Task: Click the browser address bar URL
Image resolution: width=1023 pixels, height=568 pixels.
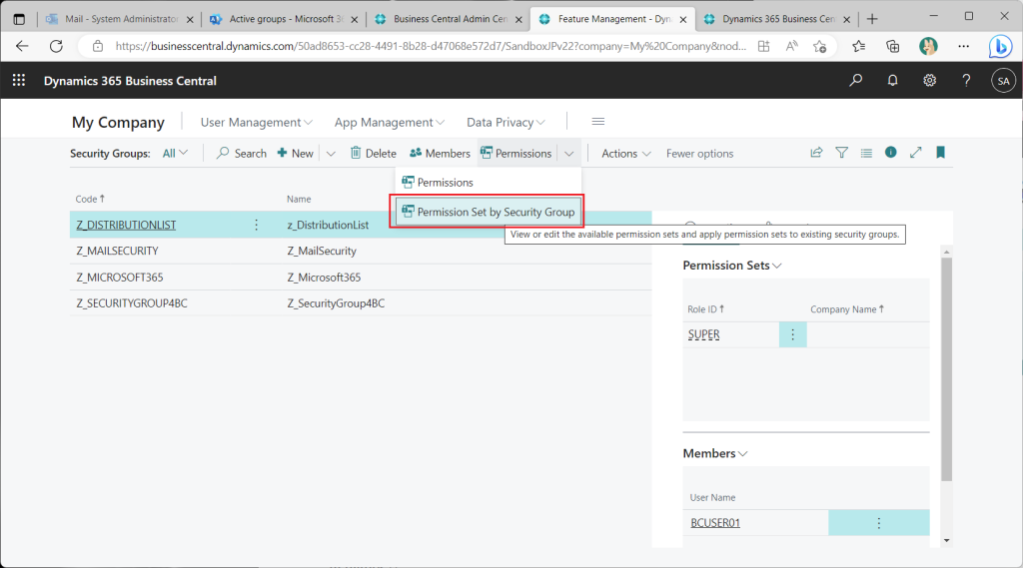Action: pyautogui.click(x=431, y=46)
